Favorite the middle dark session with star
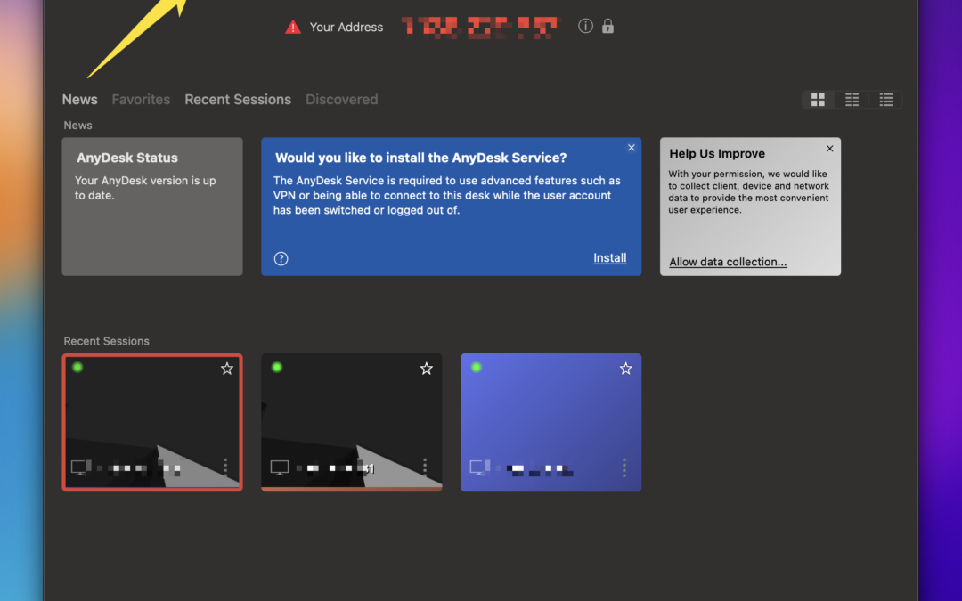The height and width of the screenshot is (601, 962). pos(427,369)
